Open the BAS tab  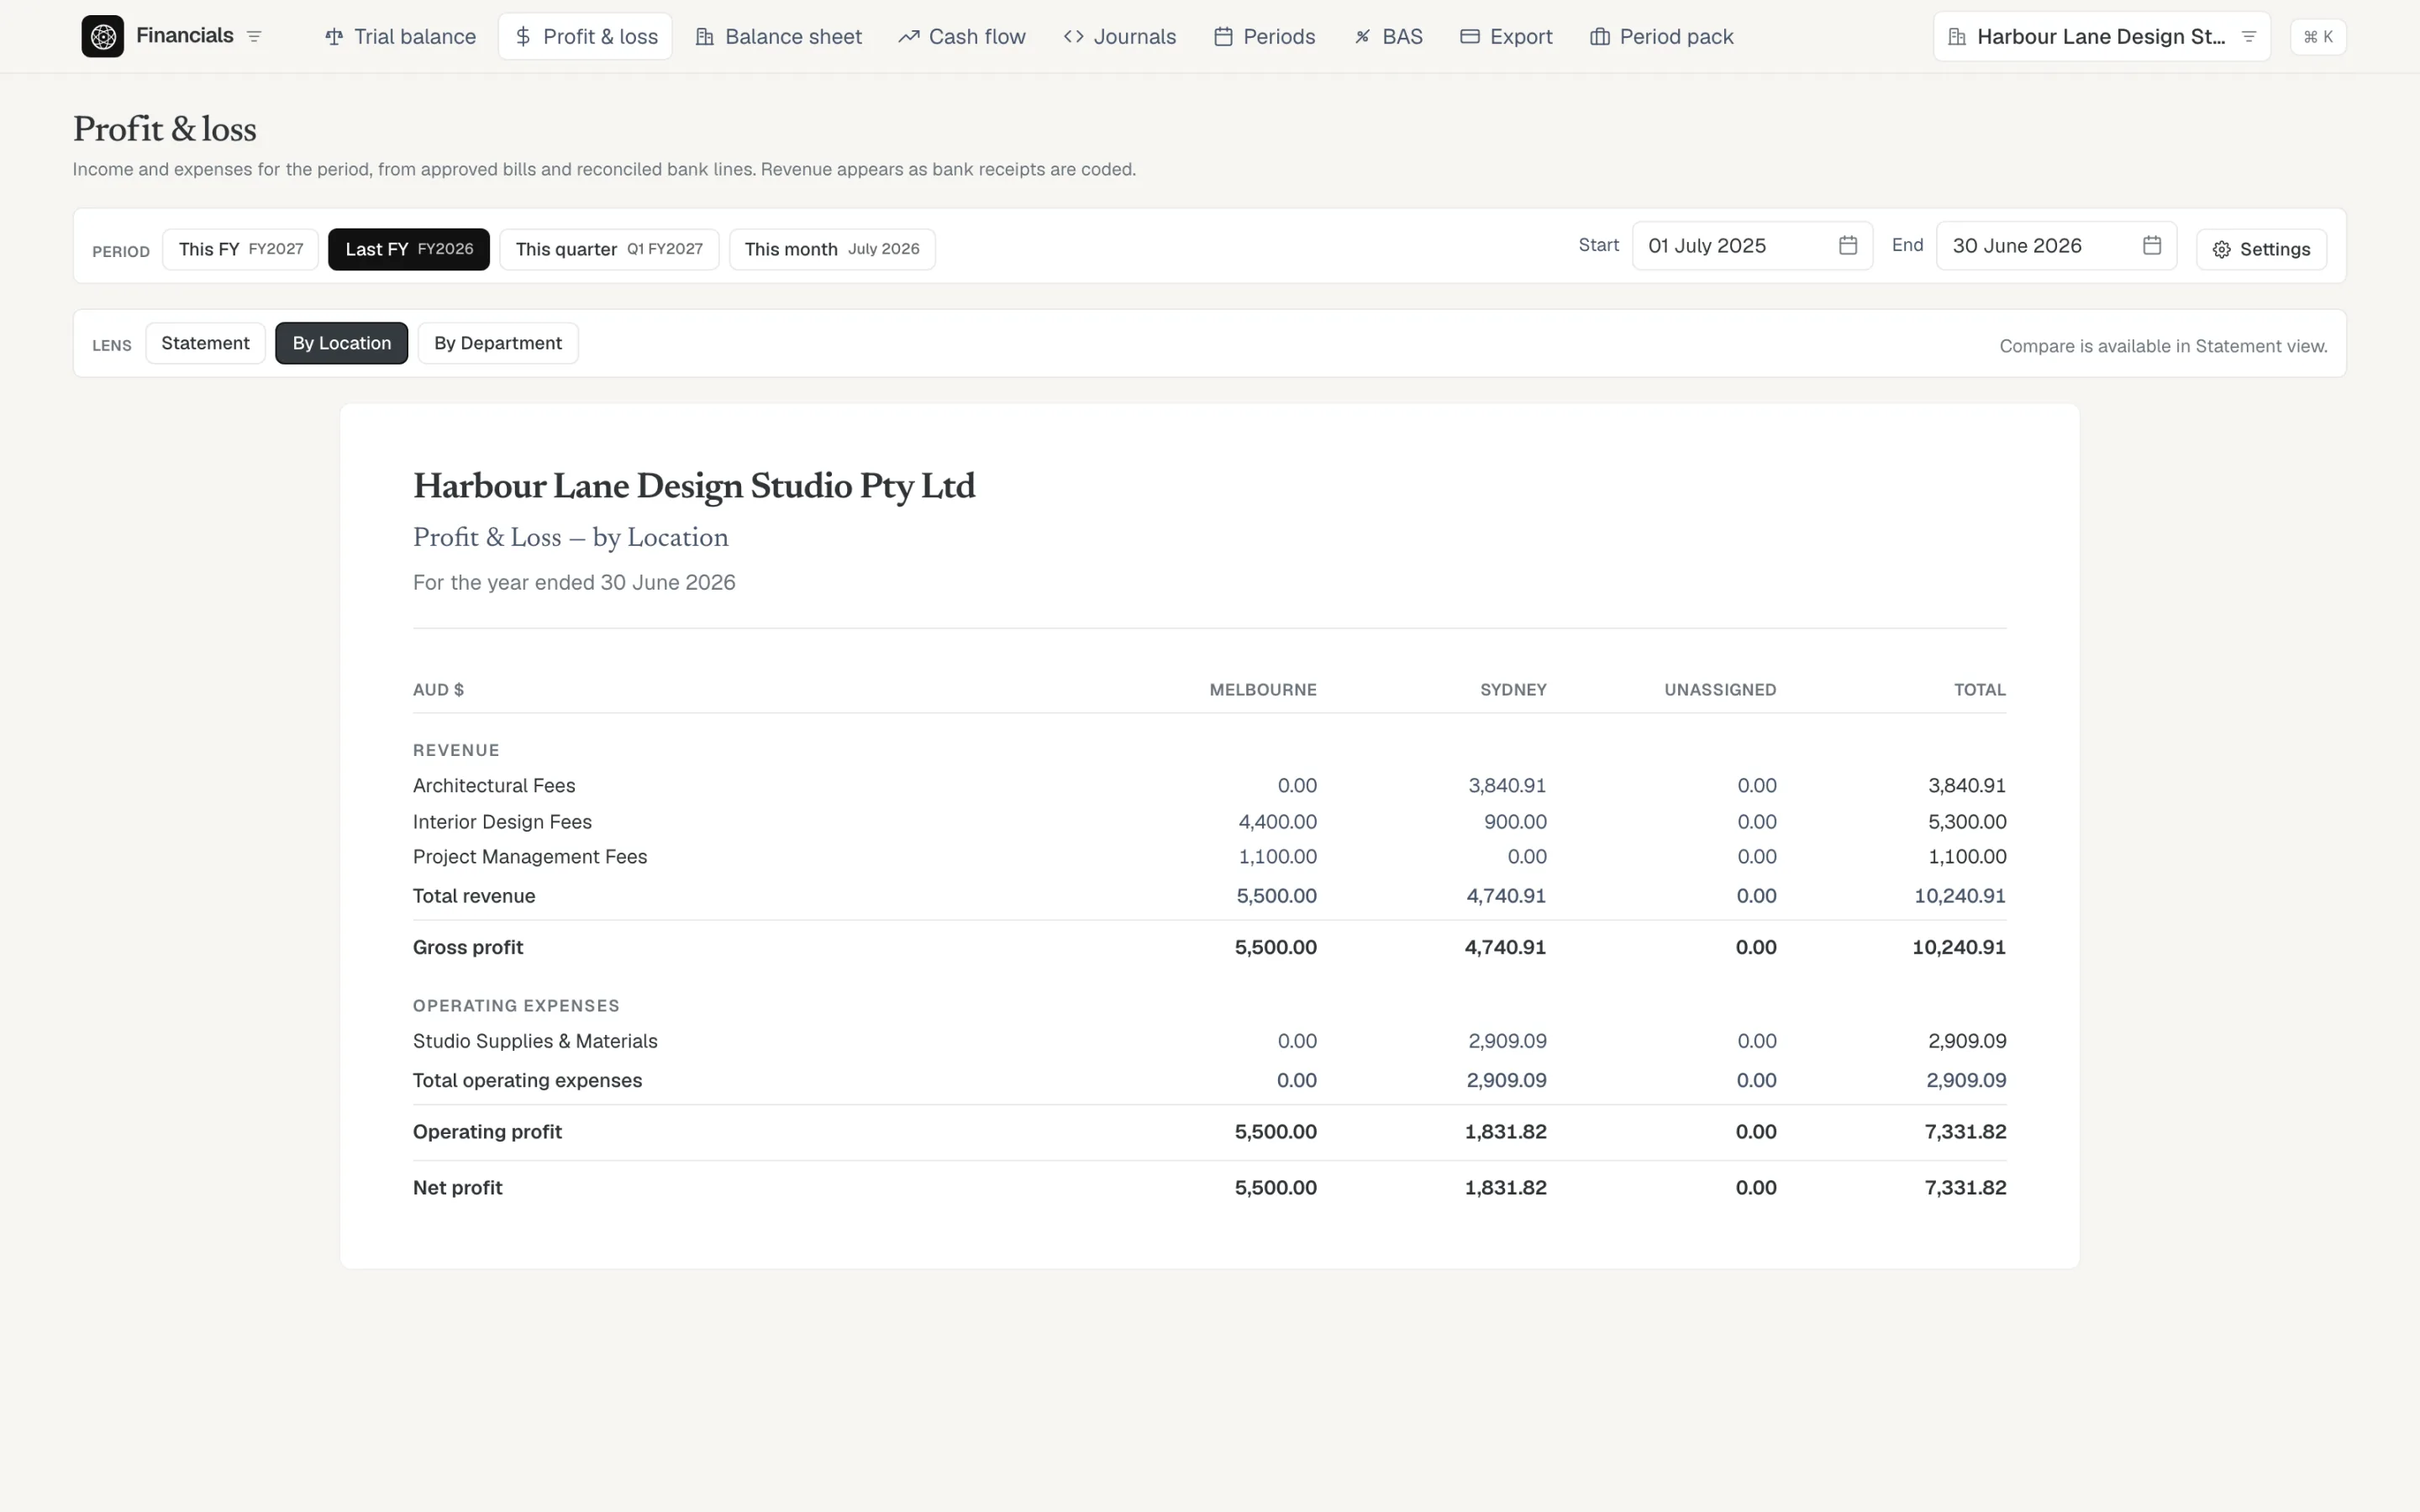1389,37
